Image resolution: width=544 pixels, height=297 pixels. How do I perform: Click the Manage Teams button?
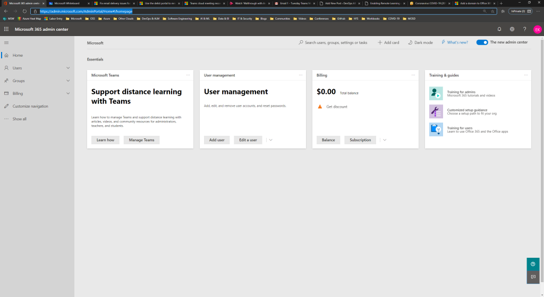[141, 140]
